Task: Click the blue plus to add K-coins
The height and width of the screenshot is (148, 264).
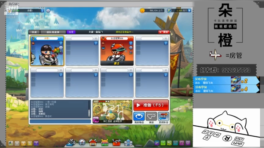Action: (x=190, y=10)
